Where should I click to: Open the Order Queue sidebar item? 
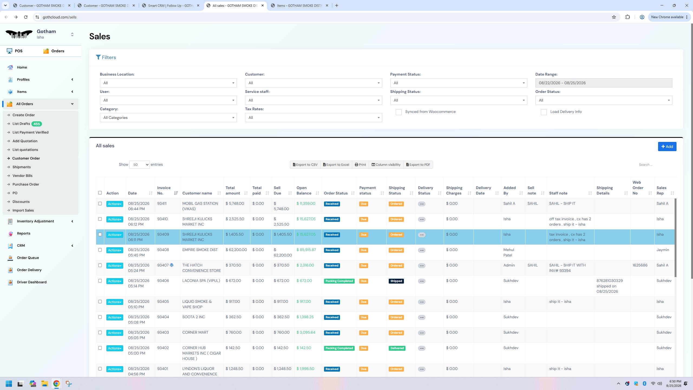[x=28, y=258]
